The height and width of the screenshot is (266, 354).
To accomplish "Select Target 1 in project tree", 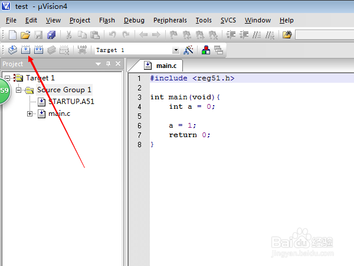I will [40, 78].
